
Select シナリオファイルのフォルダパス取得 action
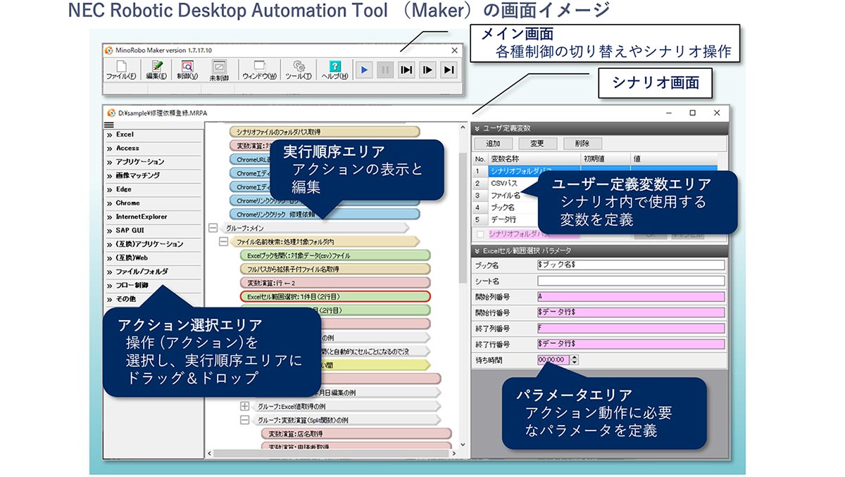tap(325, 132)
